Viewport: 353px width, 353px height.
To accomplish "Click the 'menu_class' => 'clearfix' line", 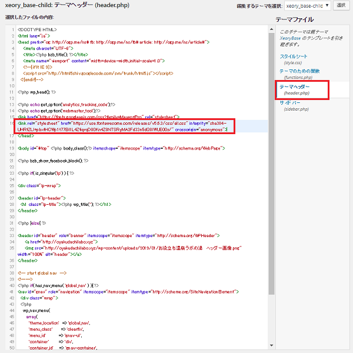I will coord(56,329).
